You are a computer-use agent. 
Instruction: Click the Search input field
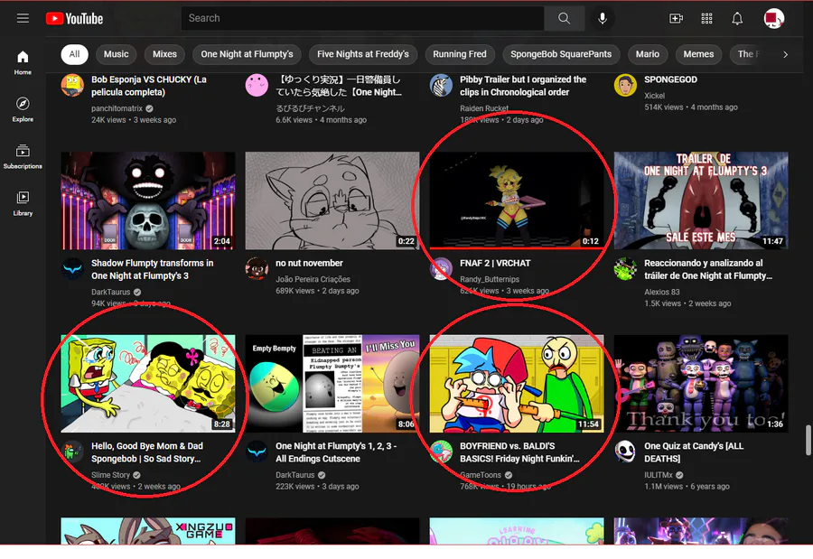362,19
